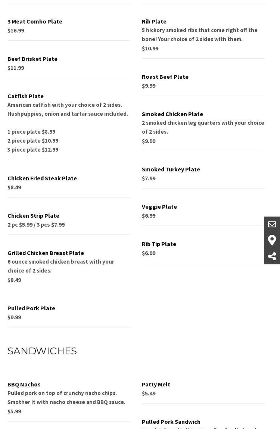Click the Rib Tip Plate title
This screenshot has width=280, height=429.
tap(159, 244)
